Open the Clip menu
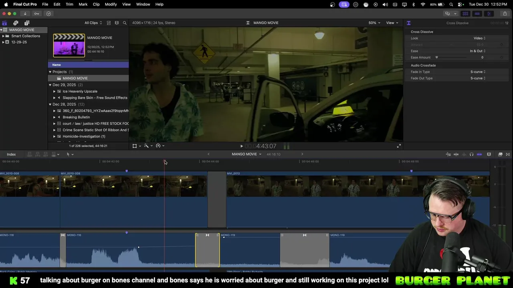 (96, 4)
